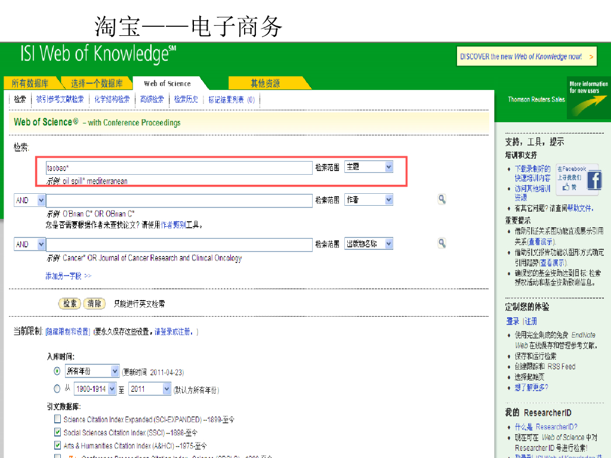Click 查看演示 link under 引证关系图
Image resolution: width=611 pixels, height=458 pixels.
pyautogui.click(x=541, y=242)
